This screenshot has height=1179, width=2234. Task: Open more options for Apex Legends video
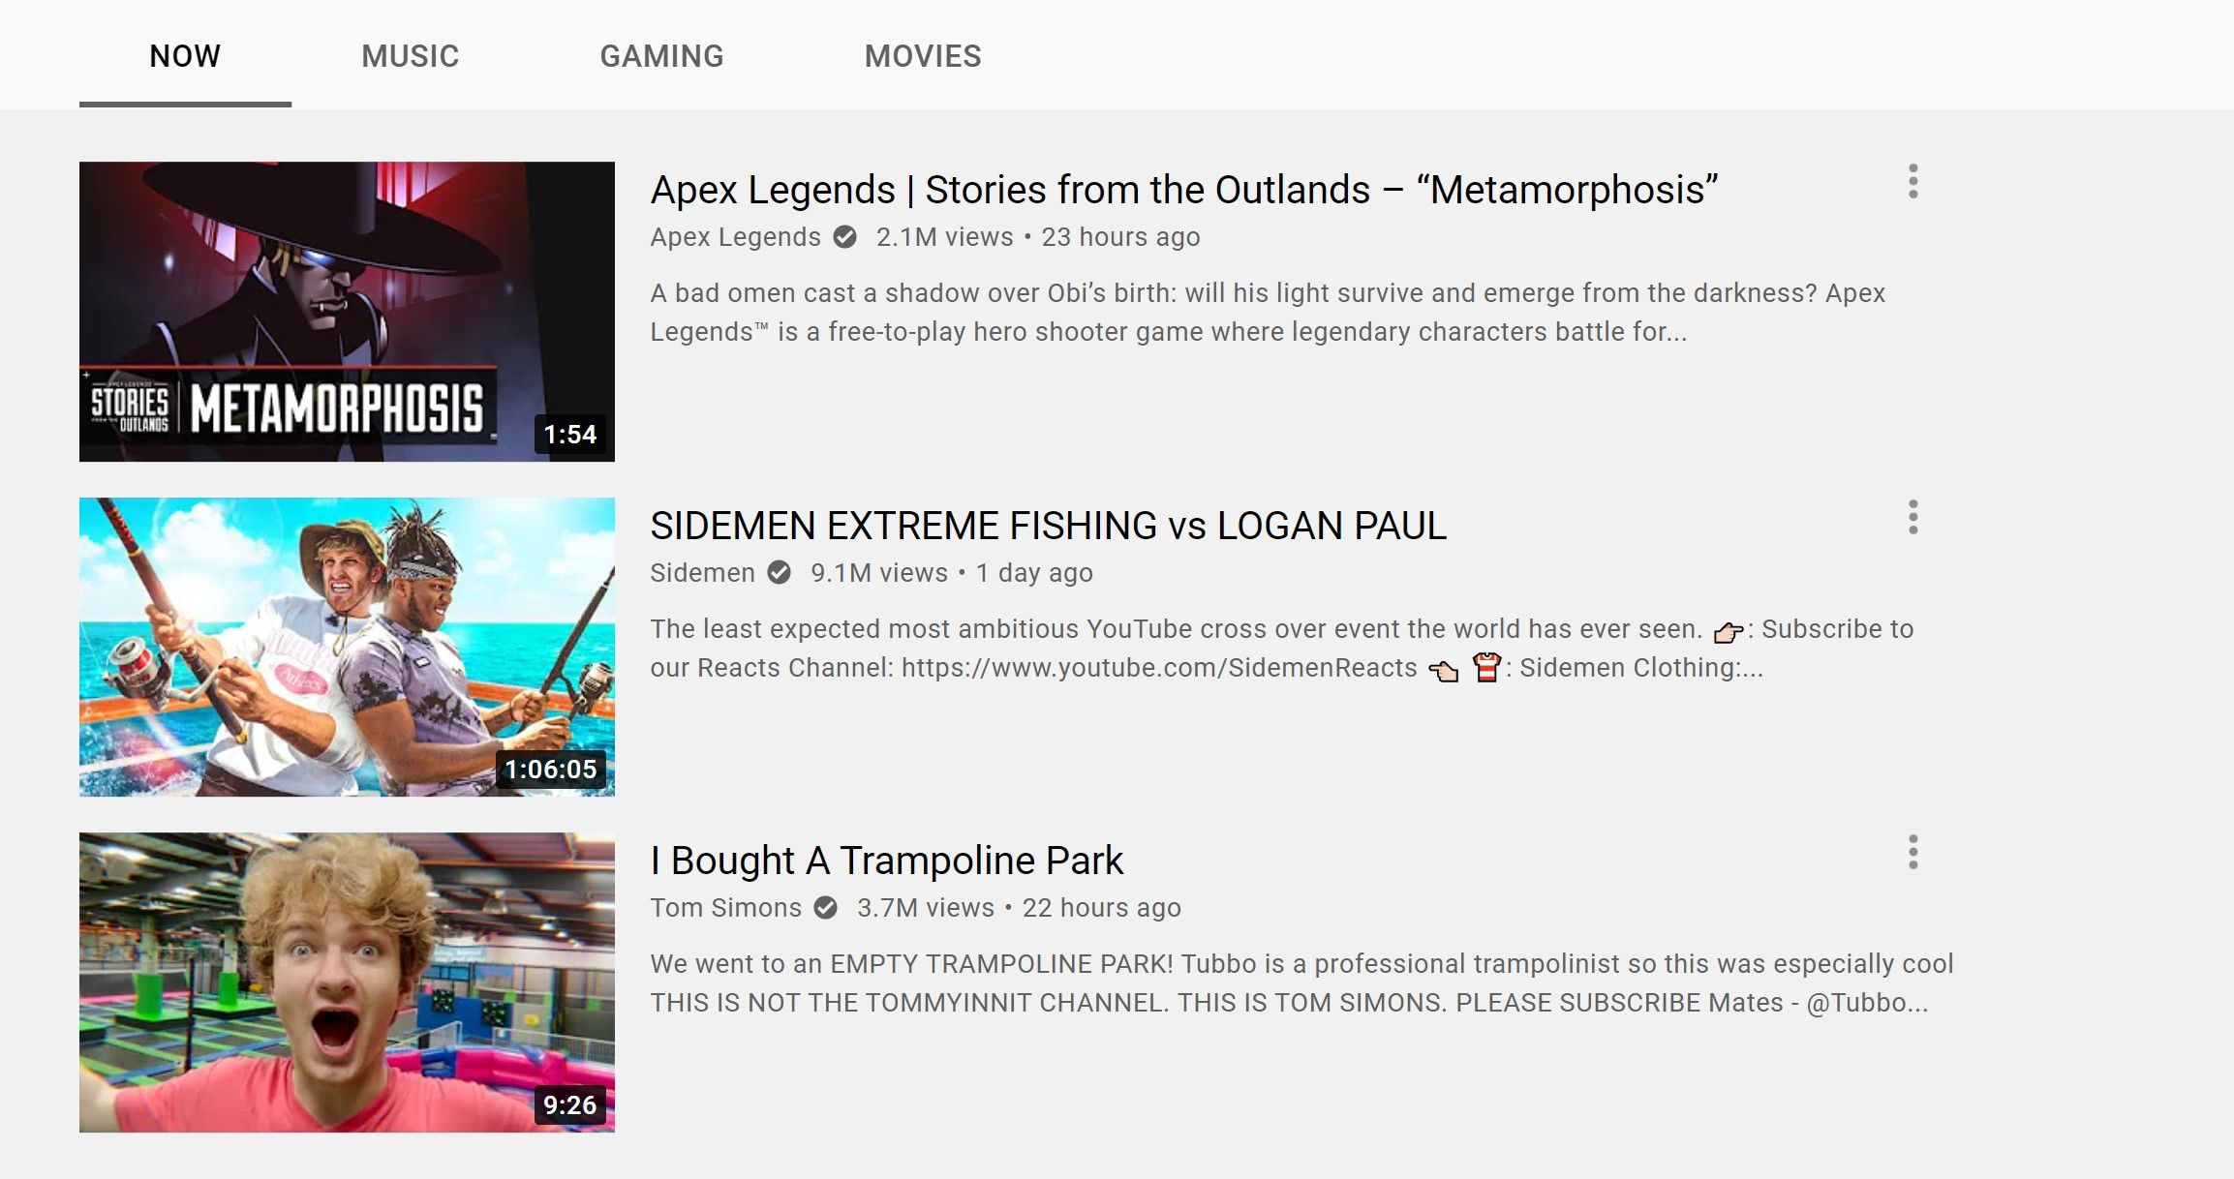[x=1913, y=182]
